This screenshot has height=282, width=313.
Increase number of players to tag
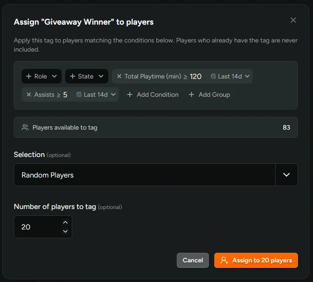coord(65,222)
